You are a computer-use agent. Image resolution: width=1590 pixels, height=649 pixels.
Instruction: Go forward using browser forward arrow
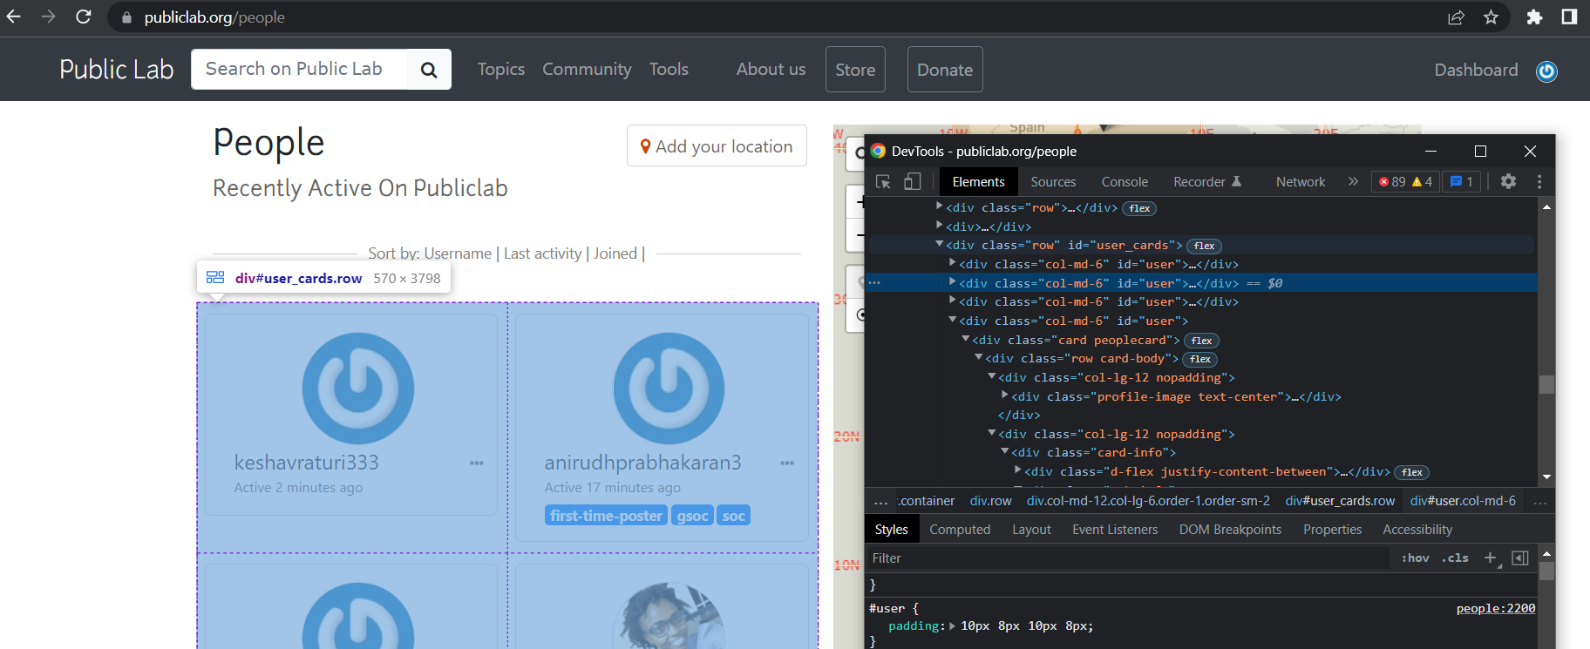point(48,17)
